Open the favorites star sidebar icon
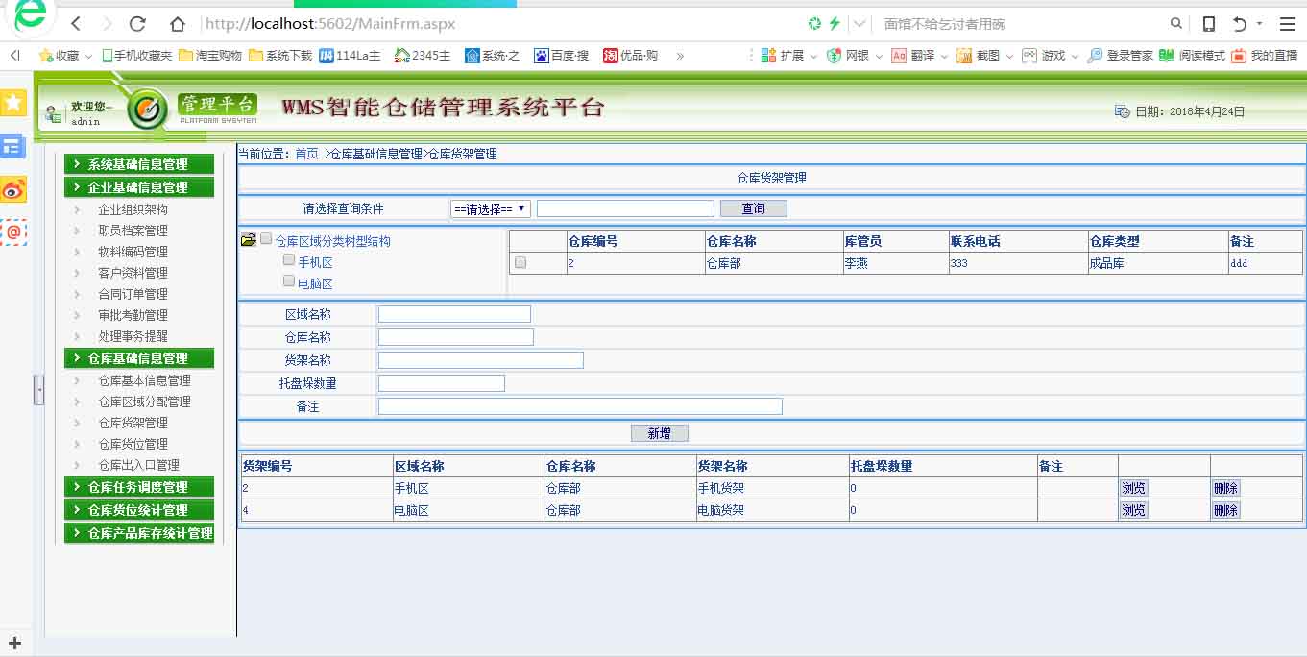The image size is (1307, 657). coord(12,102)
